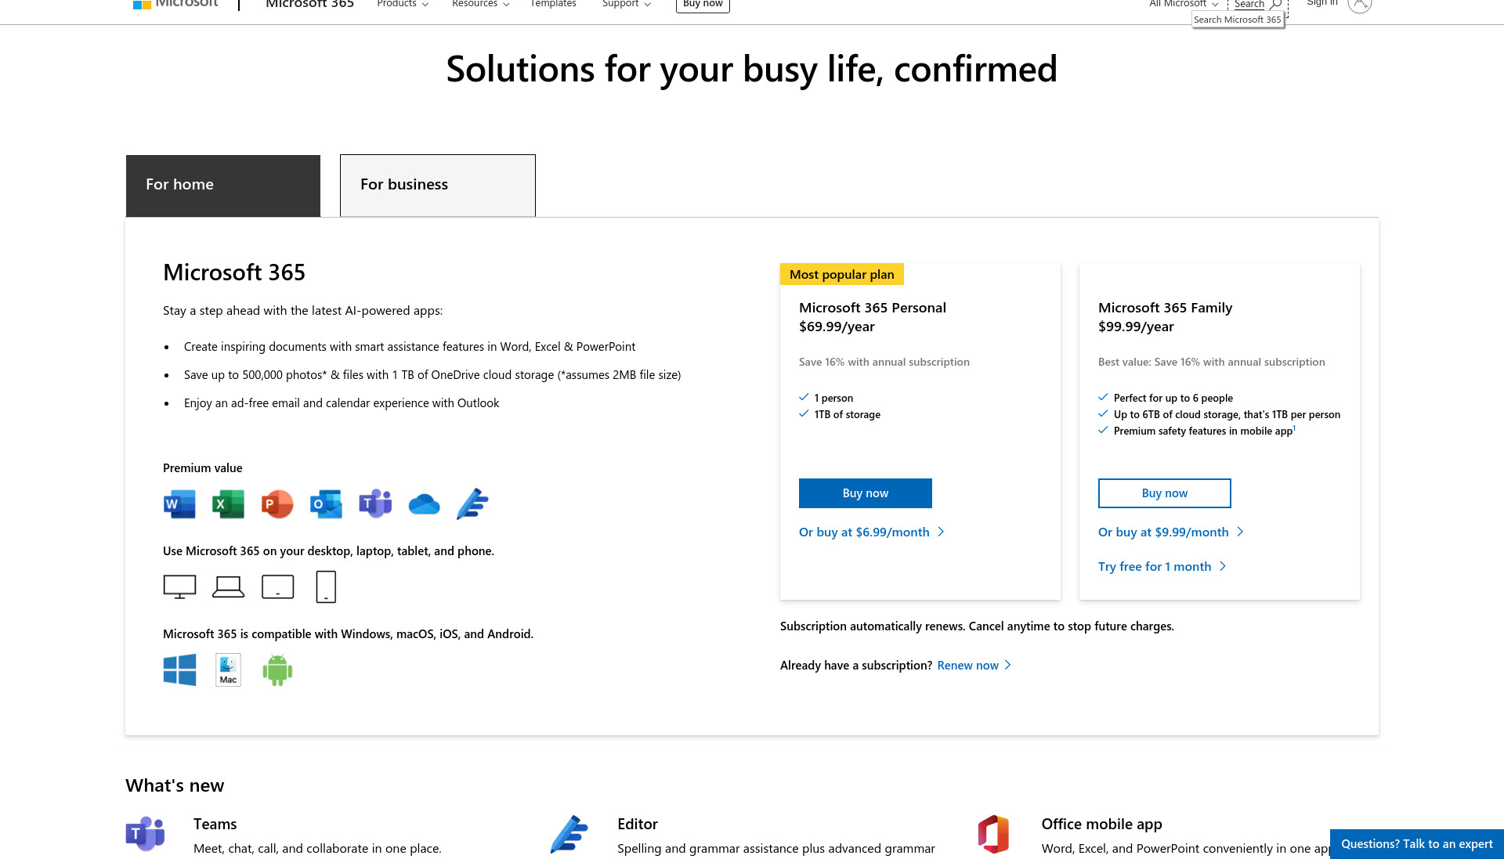Click the Android robot icon
The height and width of the screenshot is (859, 1504).
[x=277, y=670]
